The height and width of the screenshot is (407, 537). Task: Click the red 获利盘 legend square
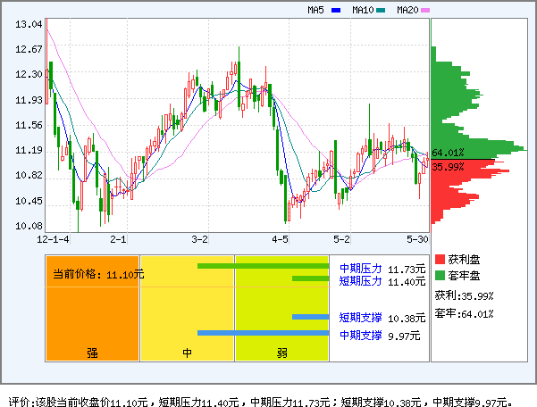[x=440, y=259]
